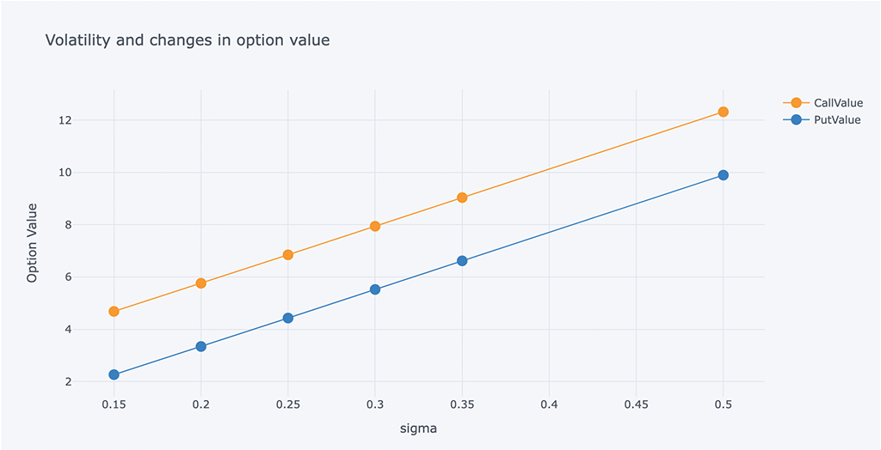This screenshot has height=450, width=881.
Task: Select the CallValue point at sigma 0.5
Action: [724, 112]
